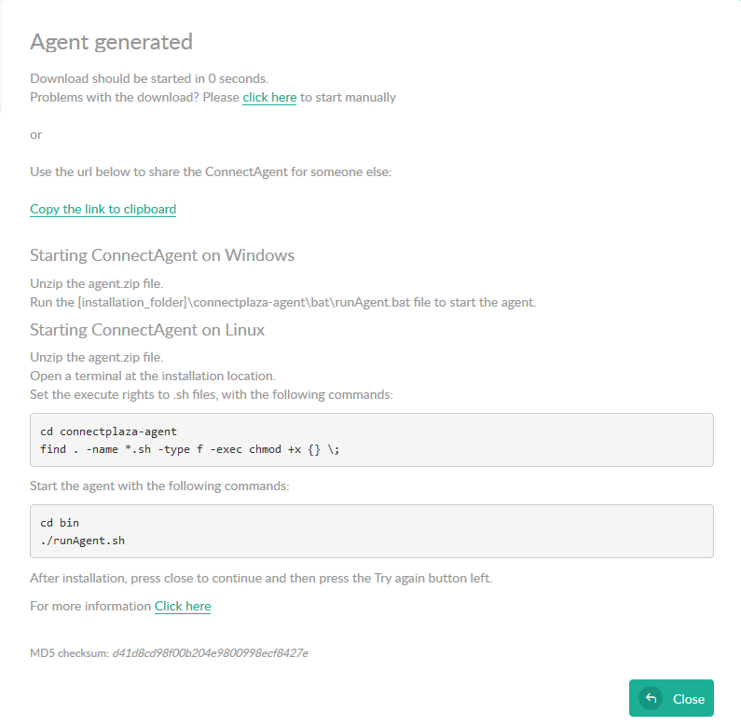Click the 'MD5 checksum:' label

(69, 653)
